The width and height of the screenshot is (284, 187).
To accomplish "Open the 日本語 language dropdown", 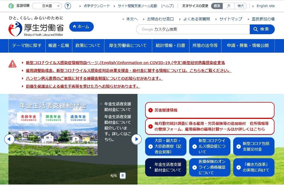I will coord(47,6).
